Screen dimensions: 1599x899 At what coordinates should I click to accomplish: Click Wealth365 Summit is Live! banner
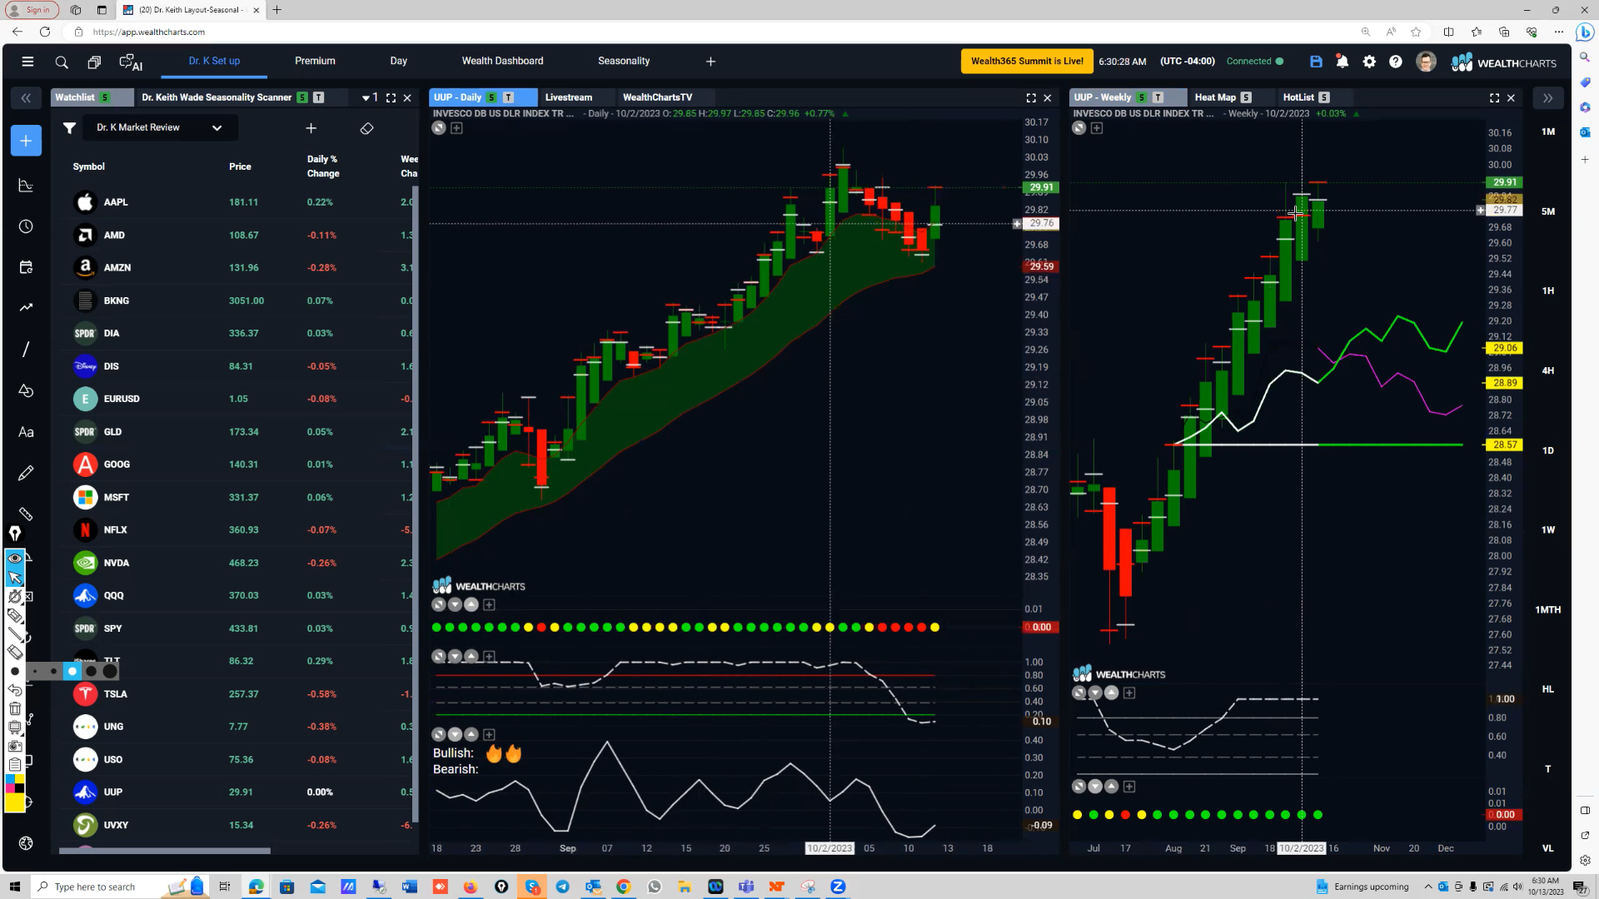click(x=1027, y=62)
